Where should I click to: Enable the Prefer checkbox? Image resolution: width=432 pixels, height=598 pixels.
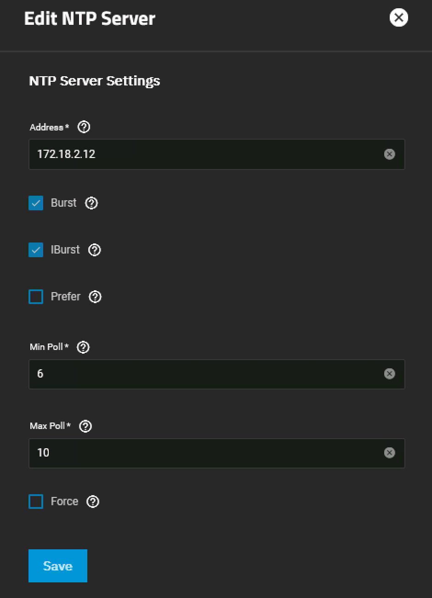[36, 297]
